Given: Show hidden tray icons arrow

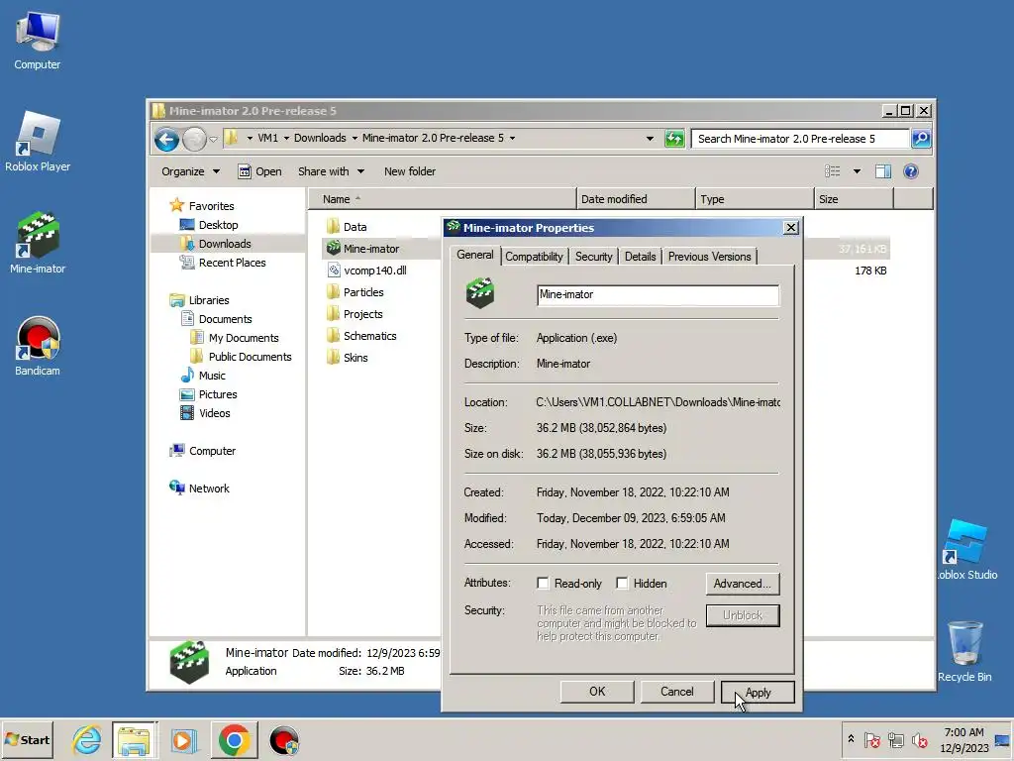Looking at the screenshot, I should coord(851,739).
